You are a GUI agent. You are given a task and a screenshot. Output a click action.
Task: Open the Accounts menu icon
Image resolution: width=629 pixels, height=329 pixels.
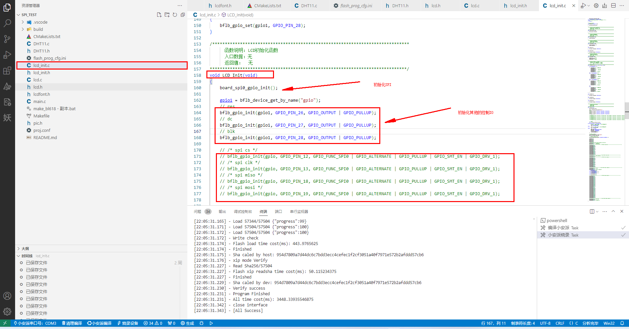[7, 296]
